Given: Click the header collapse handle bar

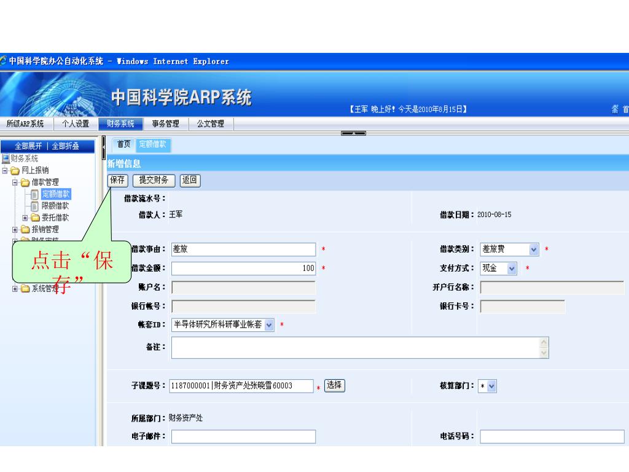Looking at the screenshot, I should click(353, 133).
